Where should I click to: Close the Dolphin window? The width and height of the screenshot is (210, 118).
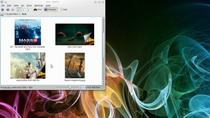[103, 2]
